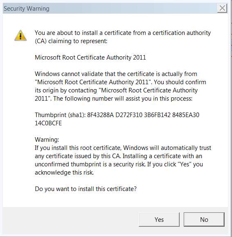Screen dimensions: 232x237
Task: Click the text You are about to install a certificate
Action: [x=83, y=33]
